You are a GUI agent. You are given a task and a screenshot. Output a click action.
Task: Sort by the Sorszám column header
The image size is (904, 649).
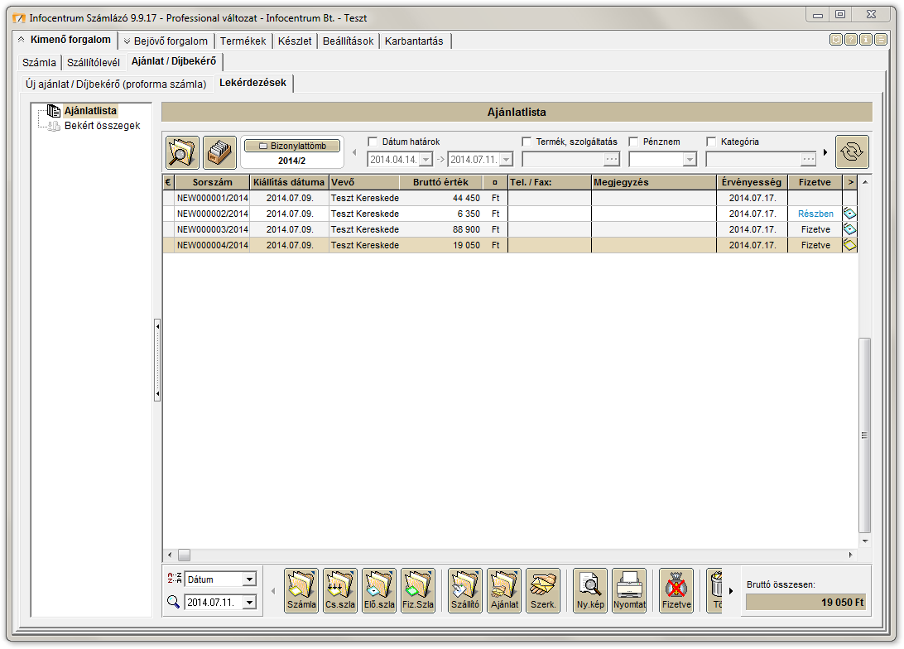click(212, 182)
